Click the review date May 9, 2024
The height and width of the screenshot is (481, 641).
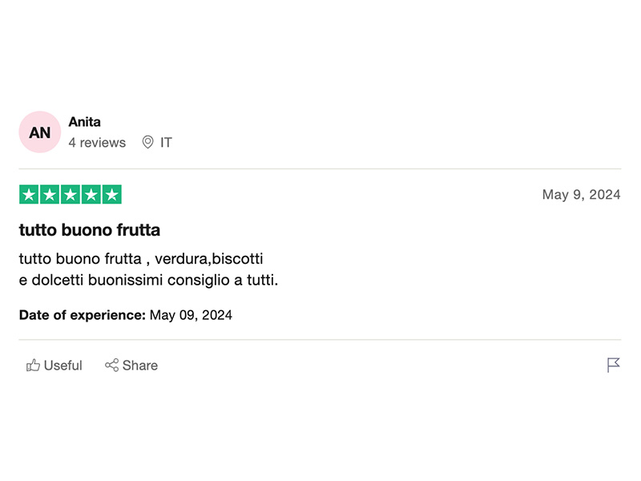coord(581,195)
